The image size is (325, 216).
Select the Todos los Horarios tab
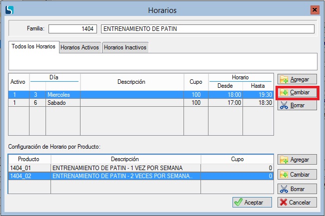pos(33,46)
